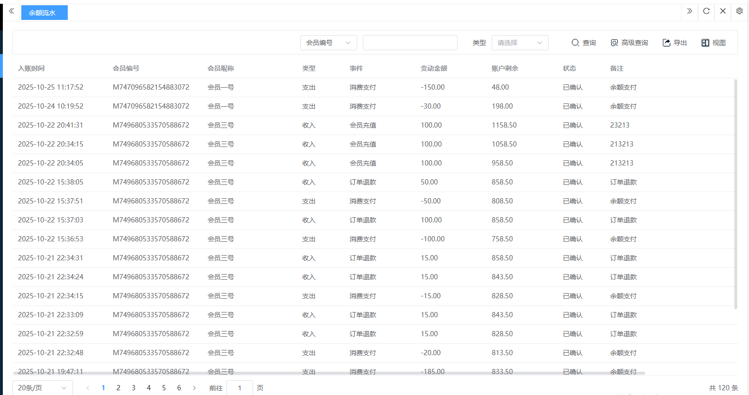
Task: Expand the 会员编号 field dropdown
Action: pyautogui.click(x=328, y=43)
